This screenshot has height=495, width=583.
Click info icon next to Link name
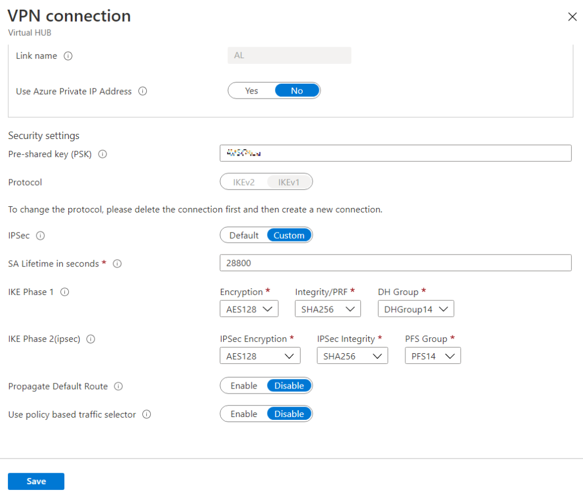pos(68,56)
